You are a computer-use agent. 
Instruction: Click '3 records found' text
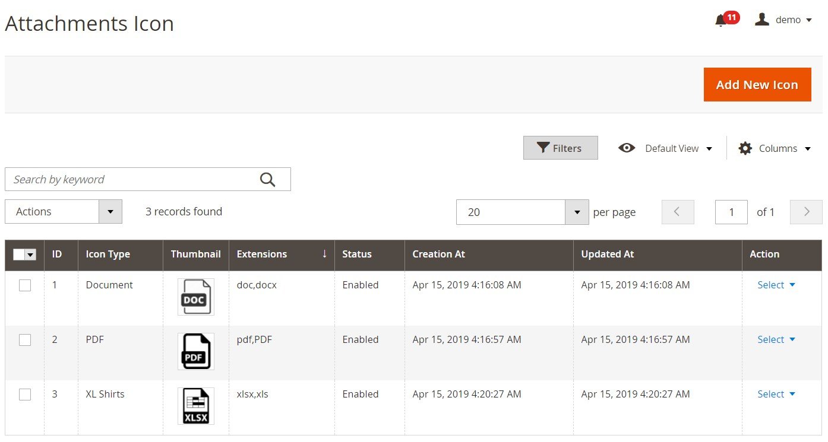[x=184, y=211]
